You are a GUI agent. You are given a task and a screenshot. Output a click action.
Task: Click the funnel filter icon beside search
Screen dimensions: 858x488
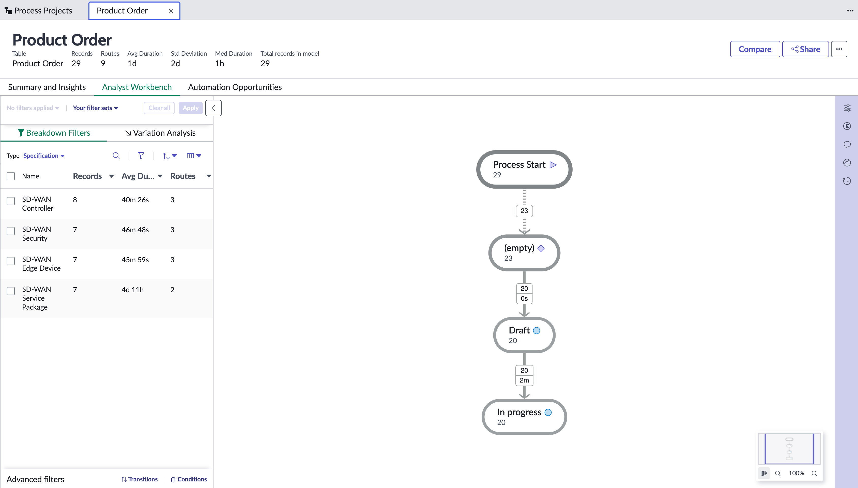click(141, 156)
